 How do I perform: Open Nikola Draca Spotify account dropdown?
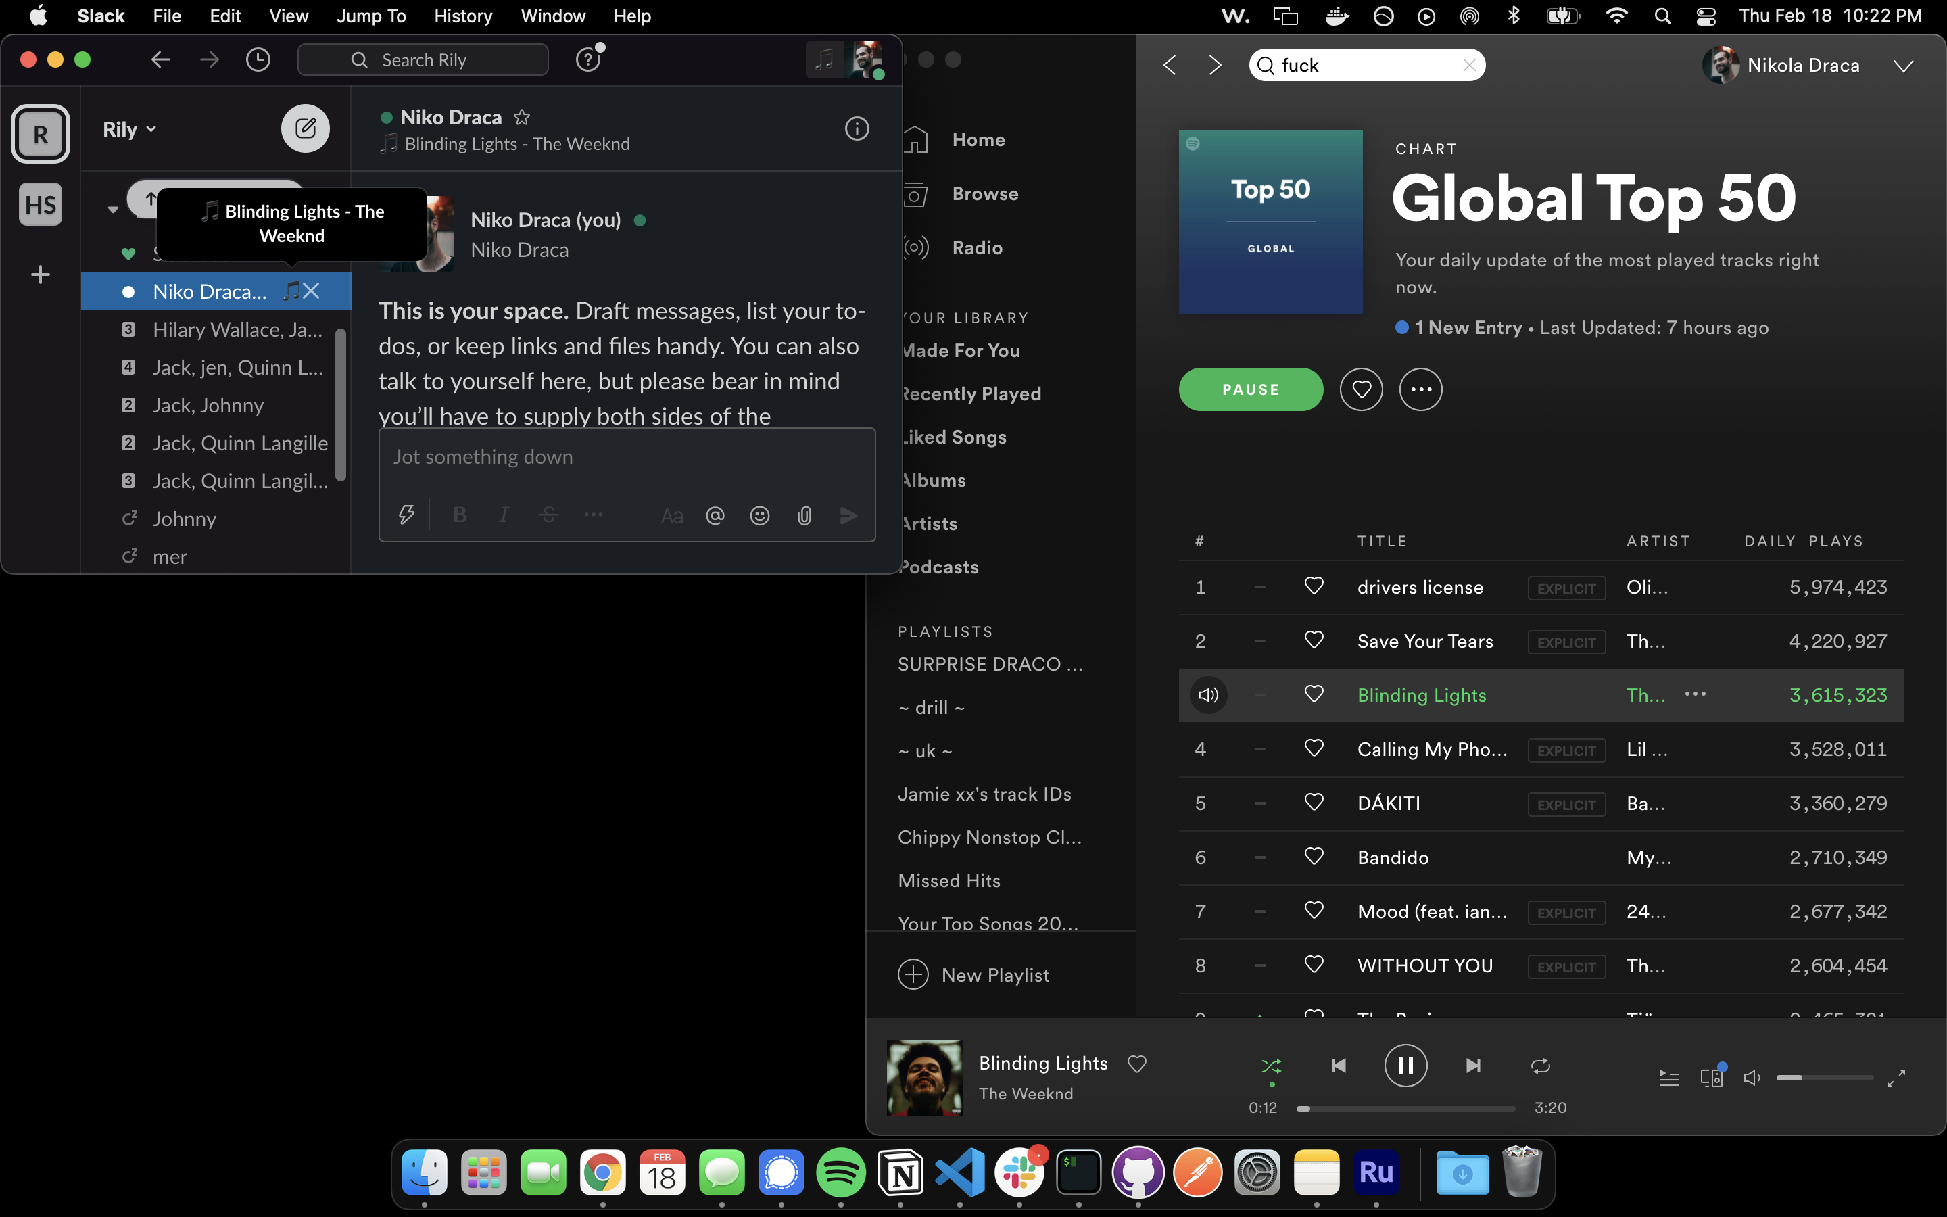point(1904,66)
